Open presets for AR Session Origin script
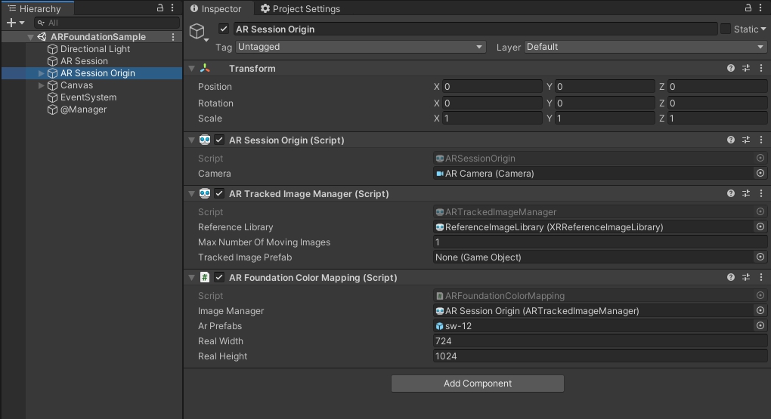The height and width of the screenshot is (419, 771). [x=746, y=140]
